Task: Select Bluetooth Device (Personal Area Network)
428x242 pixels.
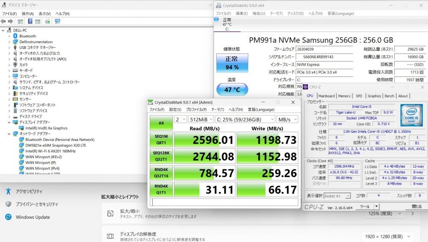Action: pos(60,139)
